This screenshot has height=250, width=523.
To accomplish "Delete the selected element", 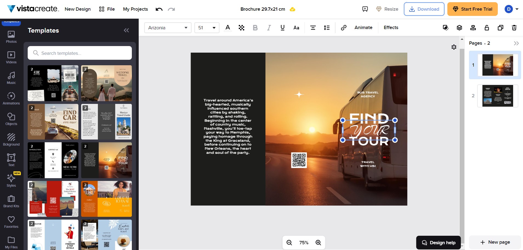I will pyautogui.click(x=514, y=28).
